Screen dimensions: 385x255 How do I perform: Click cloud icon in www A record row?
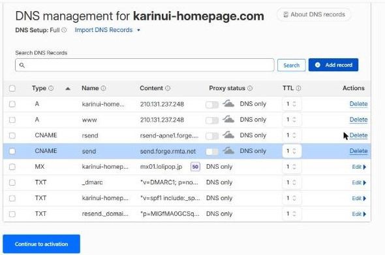(x=228, y=119)
